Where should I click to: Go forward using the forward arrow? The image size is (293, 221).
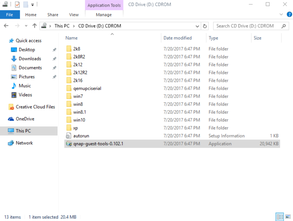coord(17,26)
